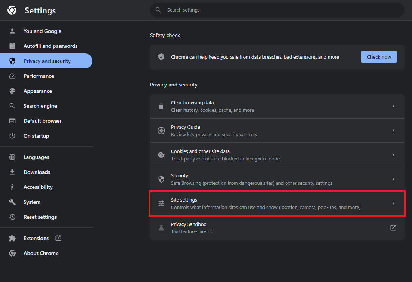Click the flask icon for Privacy Sandbox

(161, 228)
